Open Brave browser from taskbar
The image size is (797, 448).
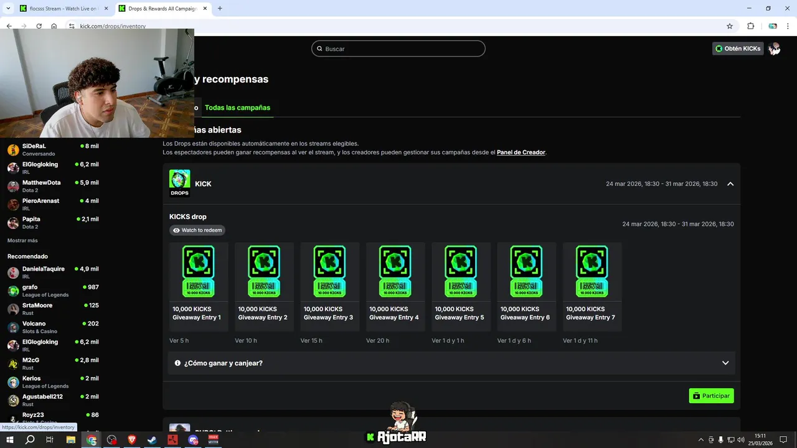point(131,440)
